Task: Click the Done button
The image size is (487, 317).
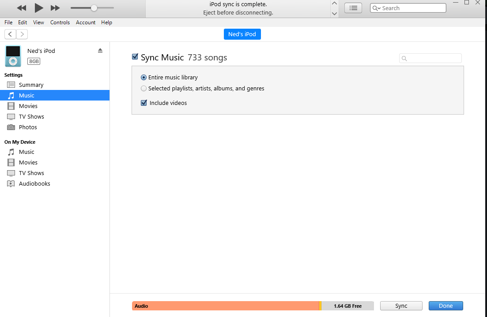Action: point(445,306)
